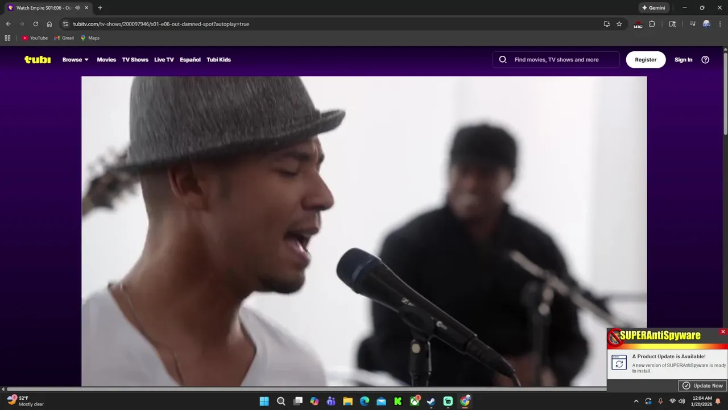Click the Tubi search magnifier icon
The image size is (728, 410).
[x=503, y=60]
